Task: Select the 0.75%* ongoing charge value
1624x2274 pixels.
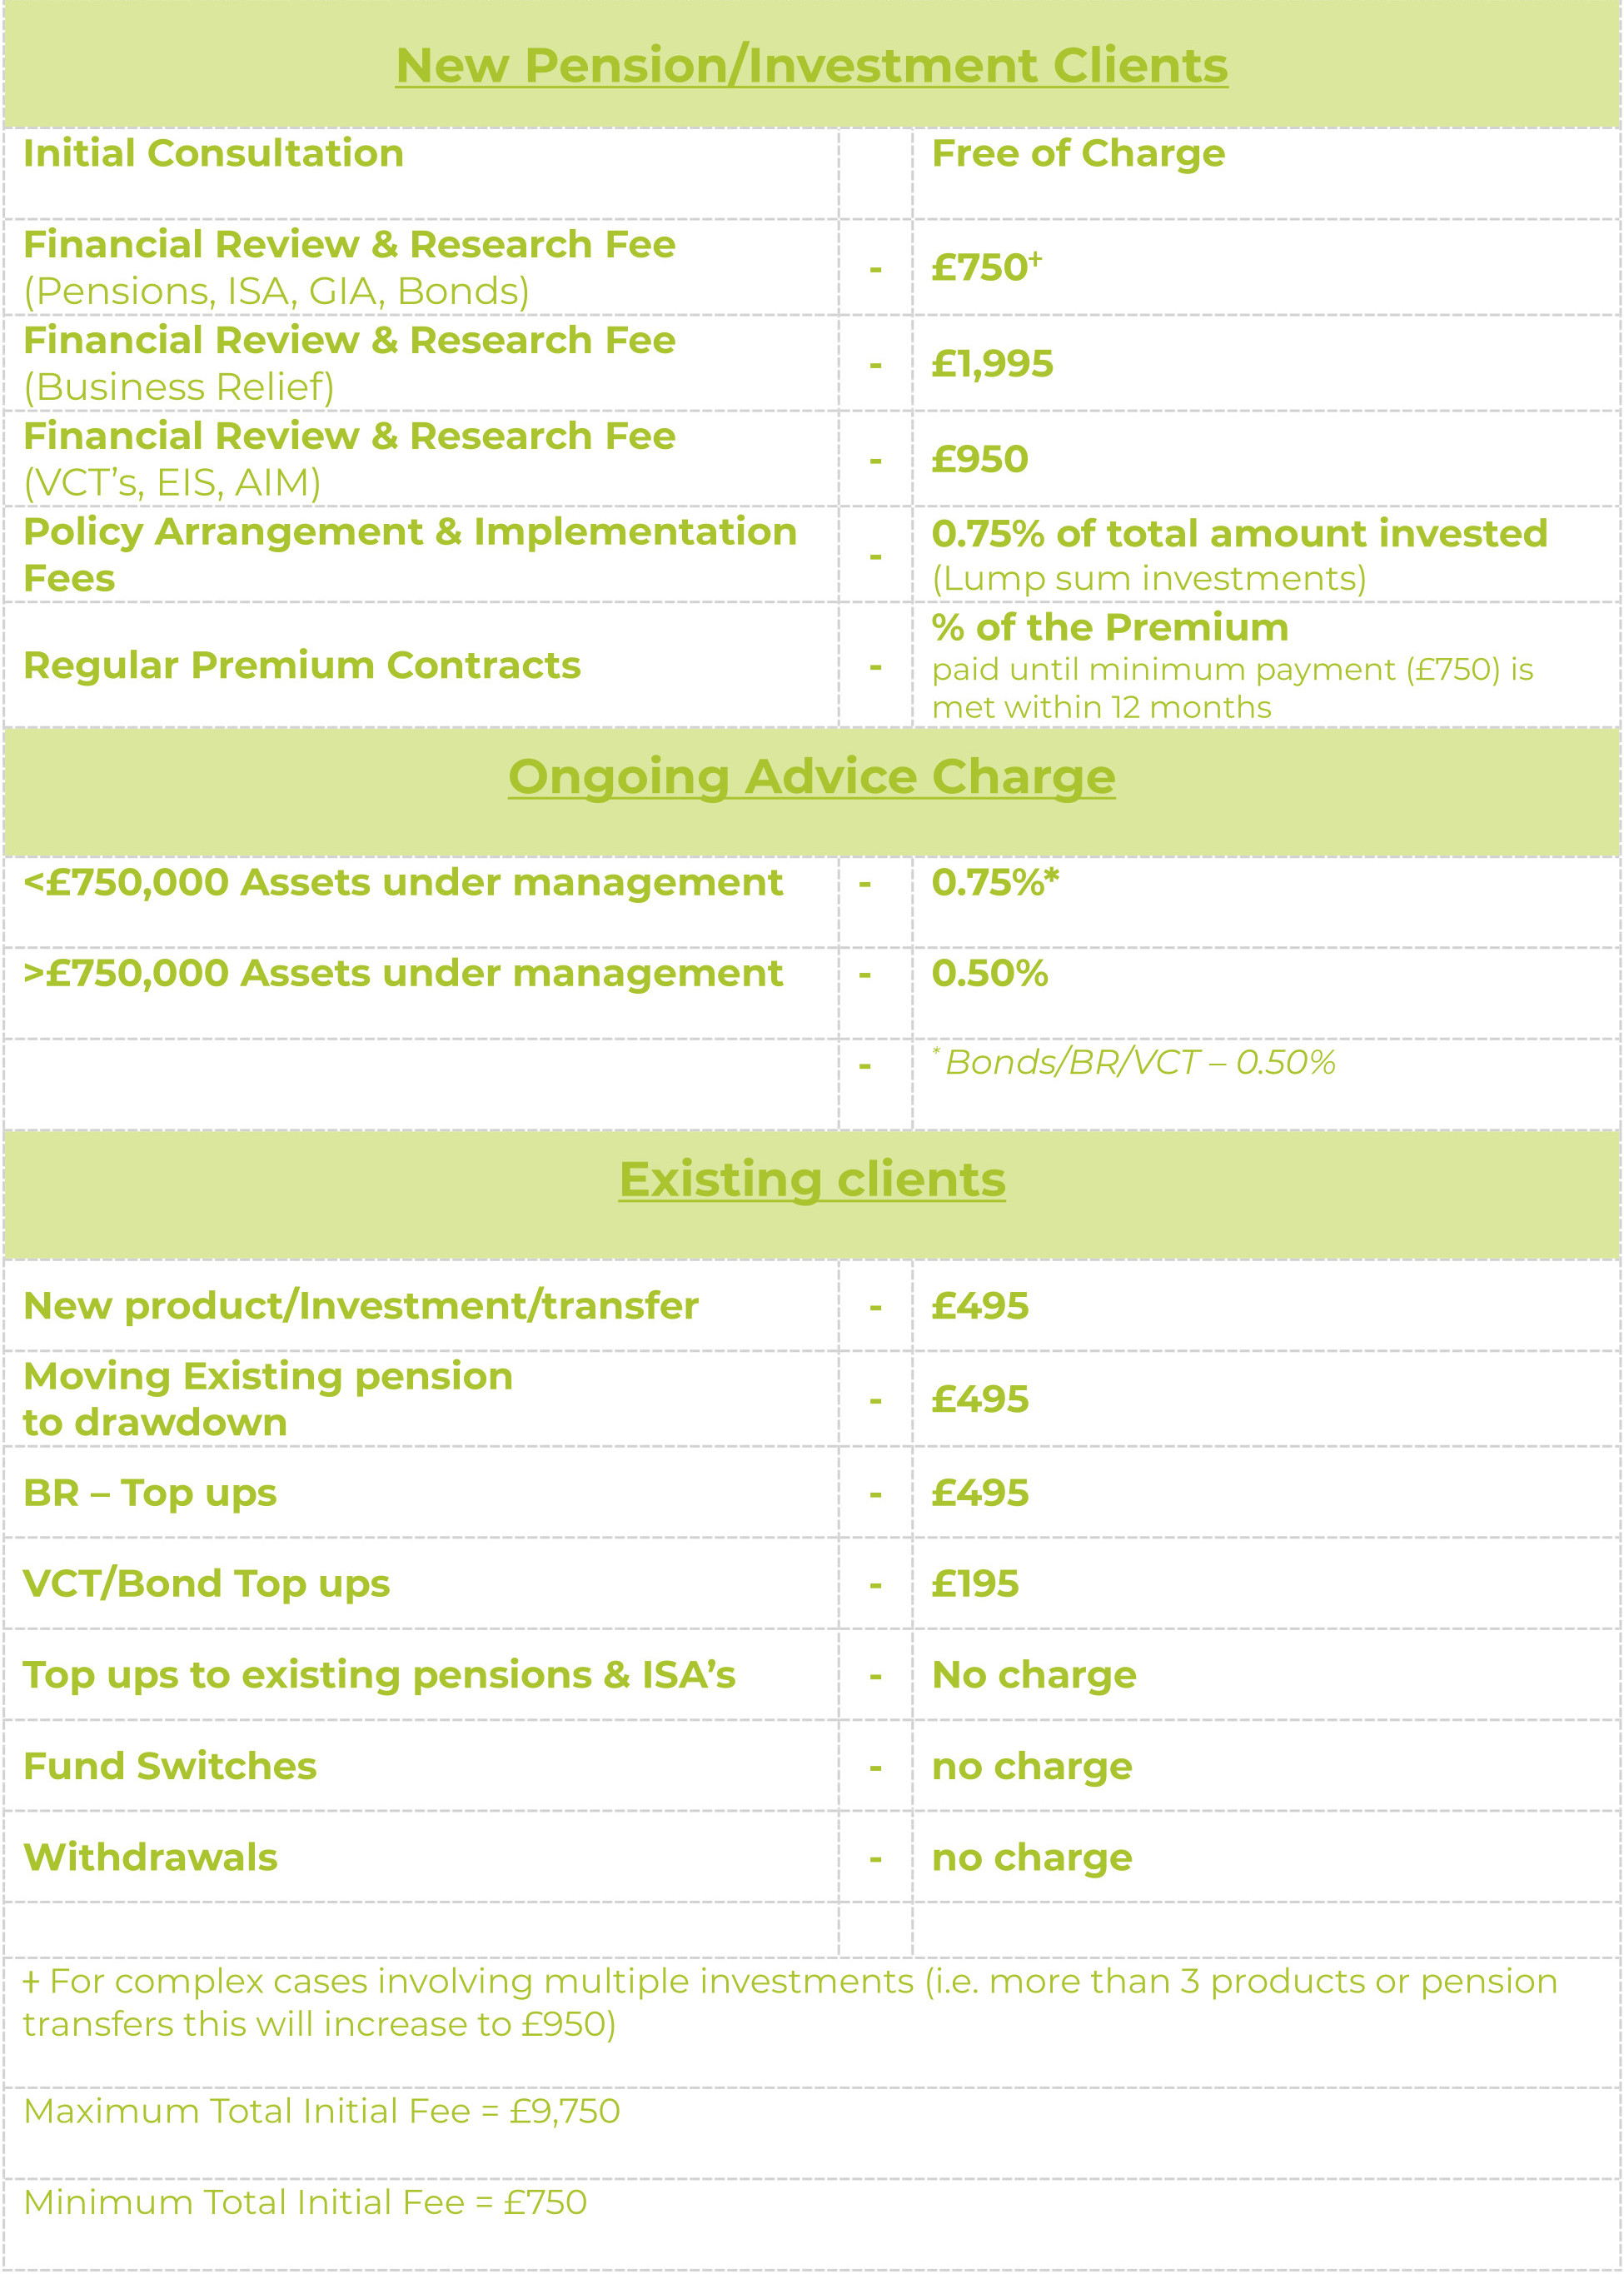Action: click(994, 883)
